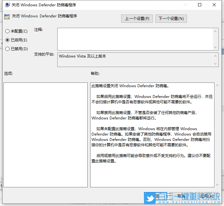Select the 已启用(E) radio option
This screenshot has width=224, height=206.
(x=16, y=40)
